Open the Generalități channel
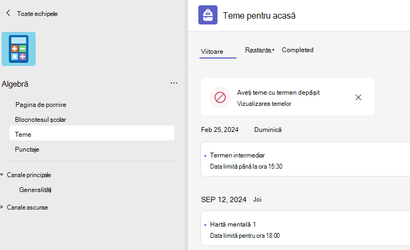This screenshot has width=410, height=250. (35, 190)
